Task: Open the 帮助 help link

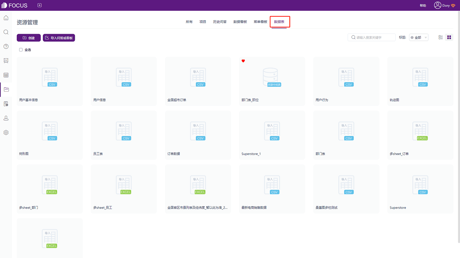Action: tap(423, 6)
